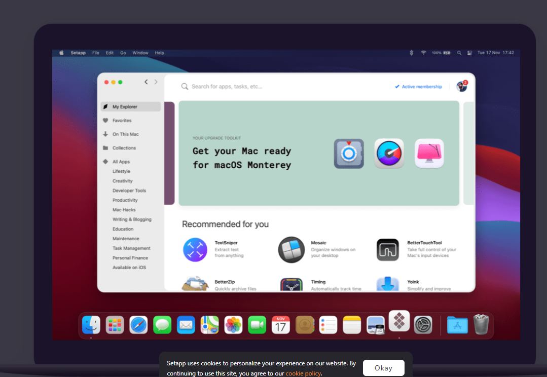Launch FaceTime from the Dock
Screen dimensions: 547x377
click(257, 325)
